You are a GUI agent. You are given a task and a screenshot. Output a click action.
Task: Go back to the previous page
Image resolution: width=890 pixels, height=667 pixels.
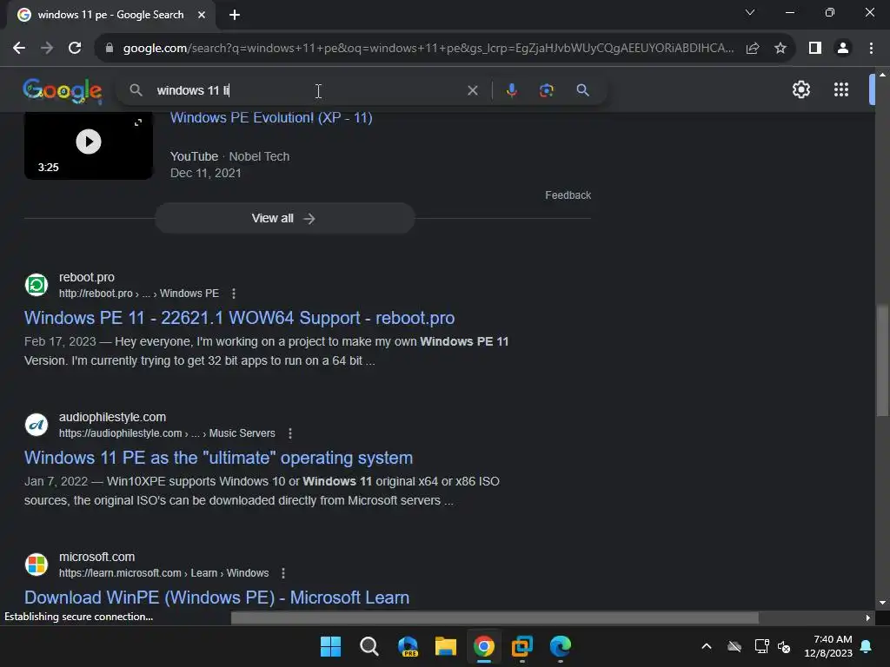click(x=19, y=49)
